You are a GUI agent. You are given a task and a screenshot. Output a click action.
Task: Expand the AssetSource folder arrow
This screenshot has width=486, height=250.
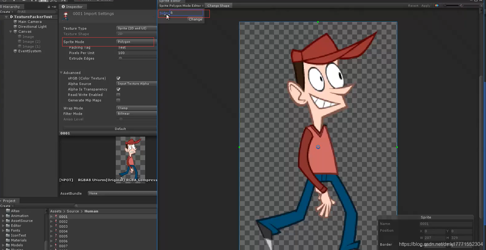3,221
